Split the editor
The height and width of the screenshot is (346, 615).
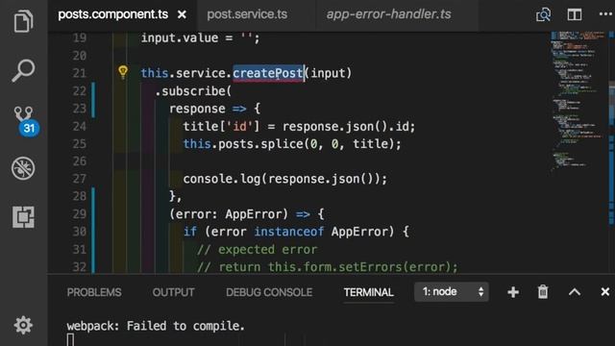tap(575, 15)
